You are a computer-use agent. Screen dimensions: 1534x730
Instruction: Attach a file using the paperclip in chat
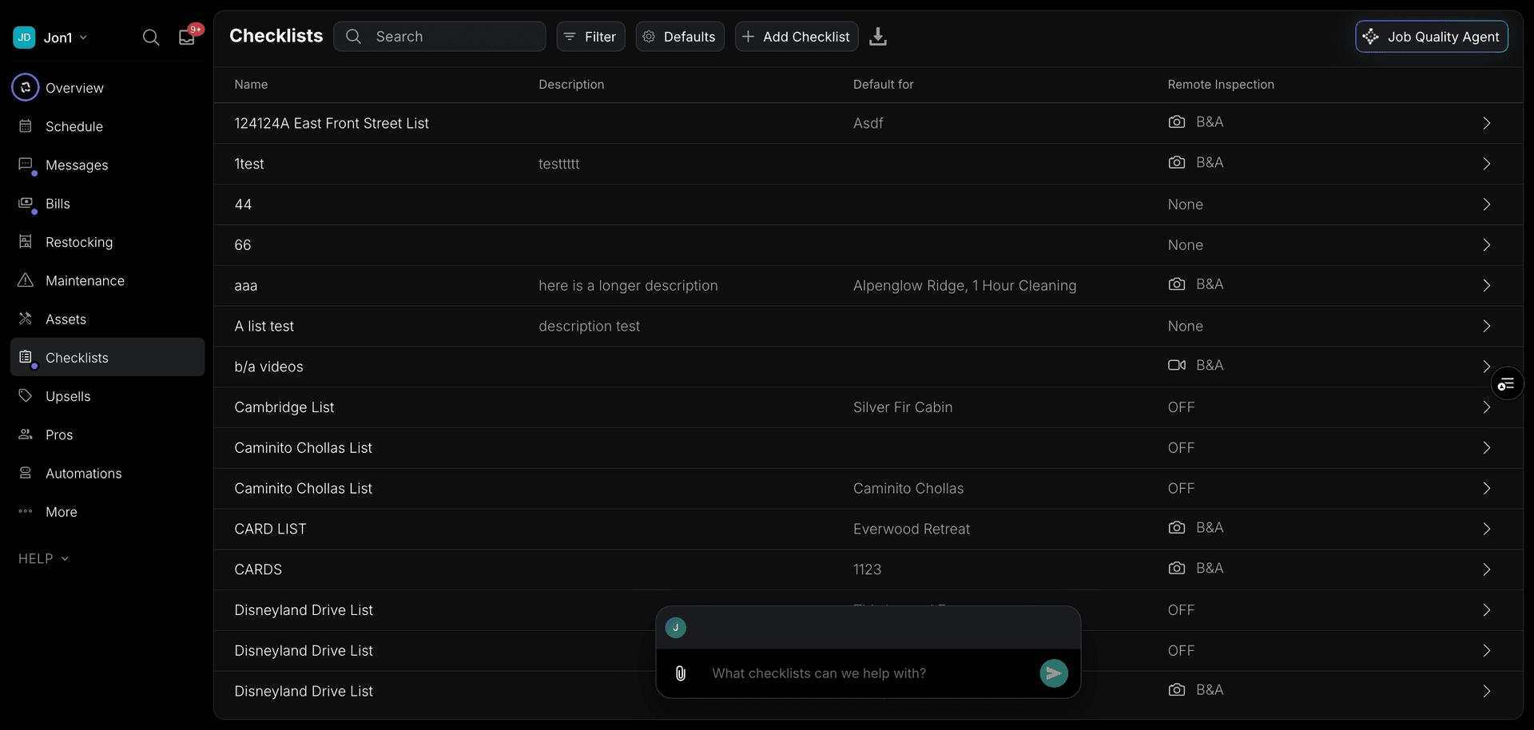tap(681, 672)
